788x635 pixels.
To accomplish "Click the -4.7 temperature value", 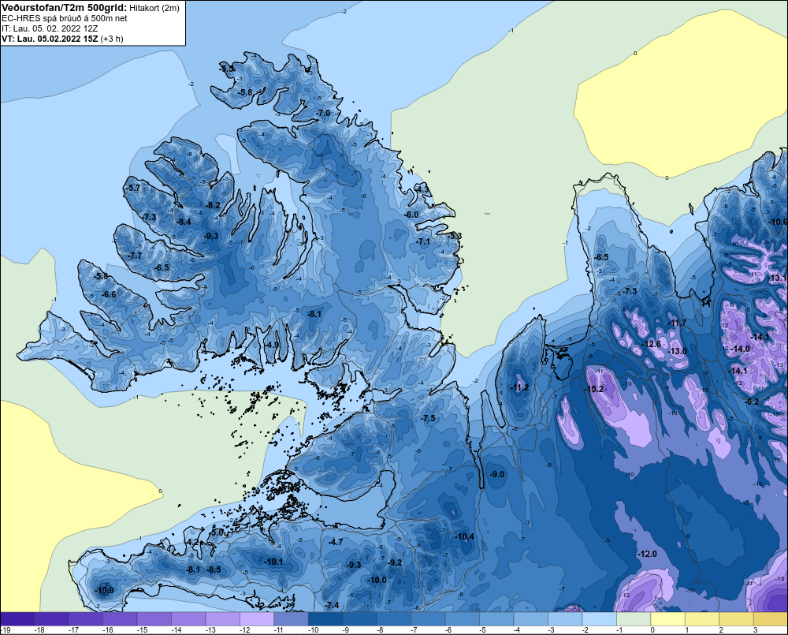I will coord(335,542).
